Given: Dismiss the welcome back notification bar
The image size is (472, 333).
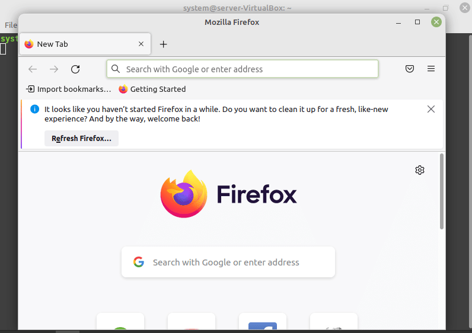Looking at the screenshot, I should (x=430, y=109).
